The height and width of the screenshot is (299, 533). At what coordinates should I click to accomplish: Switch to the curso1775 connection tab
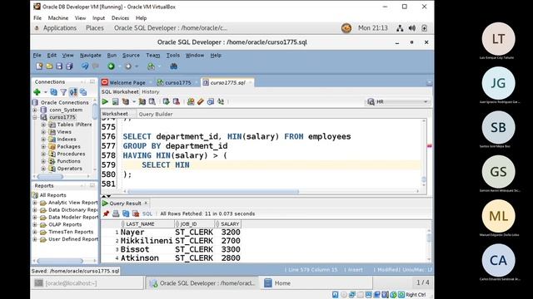(177, 82)
